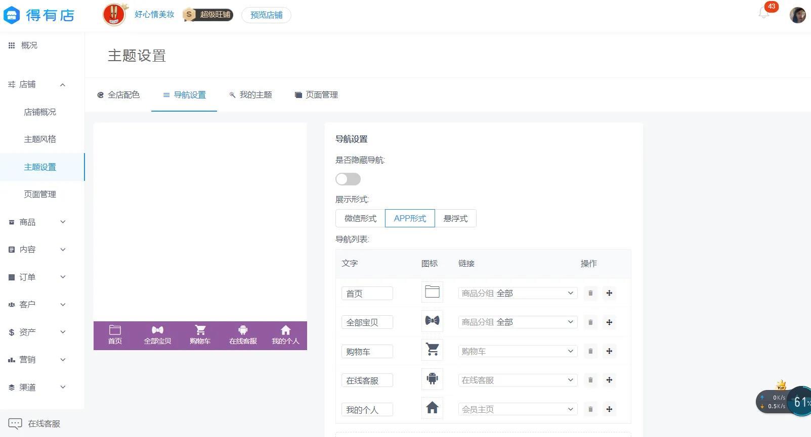Delete the 购物车 navigation row

590,351
